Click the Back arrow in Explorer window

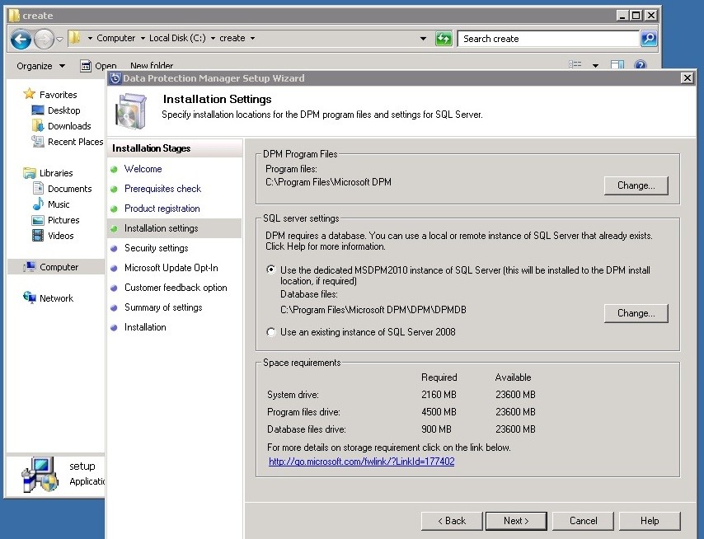pos(21,39)
